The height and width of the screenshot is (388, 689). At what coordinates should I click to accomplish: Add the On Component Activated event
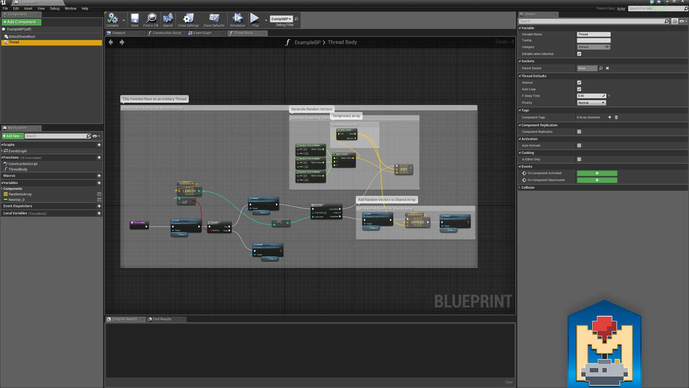(x=597, y=173)
